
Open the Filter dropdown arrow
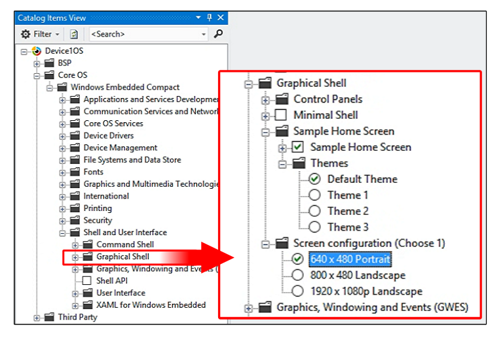57,34
